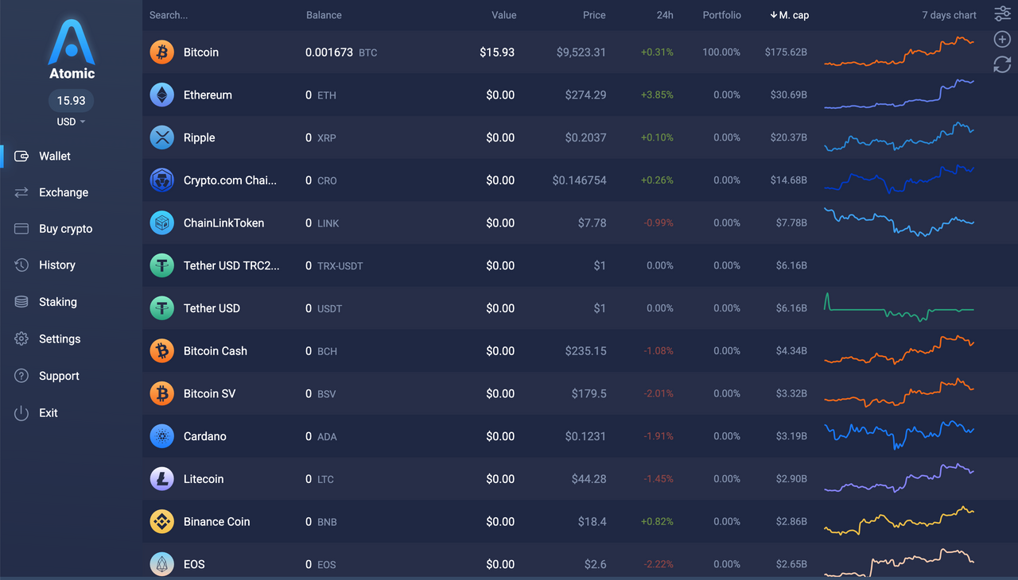Image resolution: width=1018 pixels, height=580 pixels.
Task: Click the Litecoin coin icon
Action: click(162, 479)
